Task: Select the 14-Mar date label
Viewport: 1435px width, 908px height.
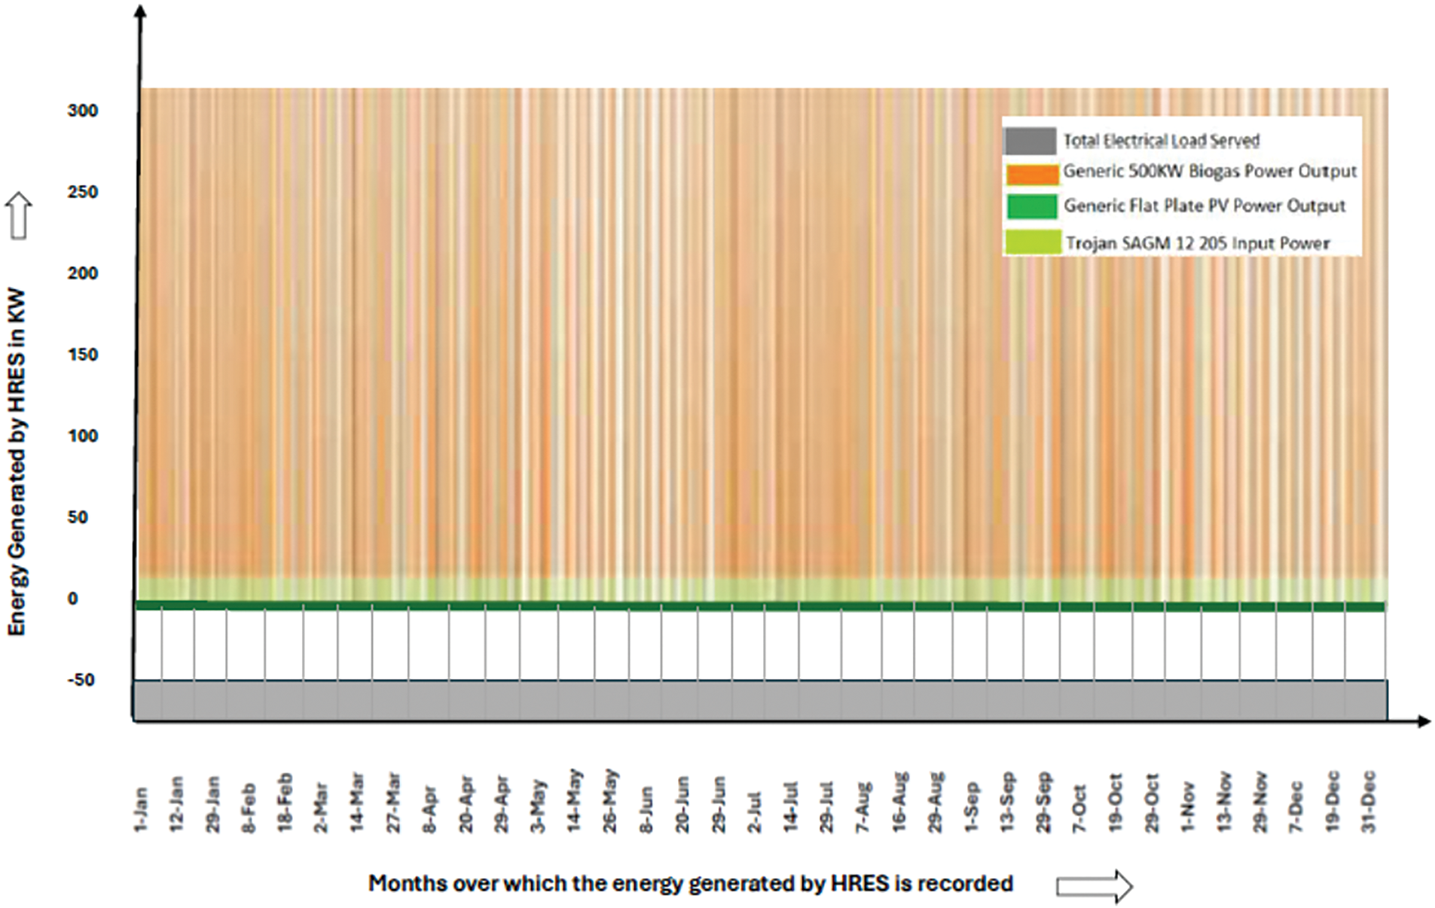Action: [357, 803]
